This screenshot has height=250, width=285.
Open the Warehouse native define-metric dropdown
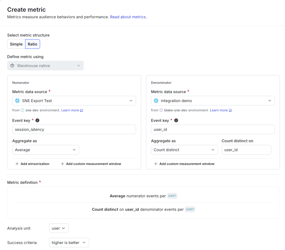[x=45, y=66]
